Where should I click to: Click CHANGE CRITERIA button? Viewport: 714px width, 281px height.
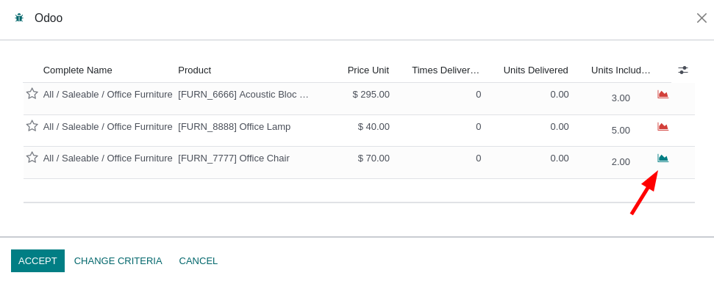pos(118,260)
